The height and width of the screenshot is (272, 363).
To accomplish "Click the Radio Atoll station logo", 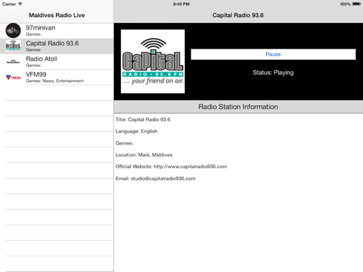I will click(x=13, y=62).
